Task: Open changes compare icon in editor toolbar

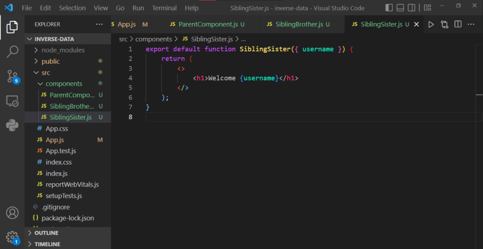Action: 445,24
